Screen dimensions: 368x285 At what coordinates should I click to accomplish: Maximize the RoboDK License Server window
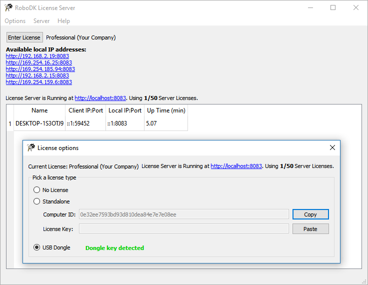pos(333,8)
